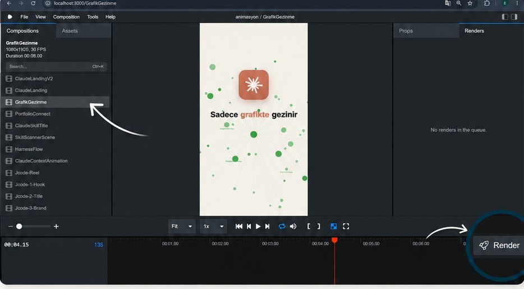Select the SkillScannerScene composition
This screenshot has height=289, width=524.
click(x=55, y=137)
